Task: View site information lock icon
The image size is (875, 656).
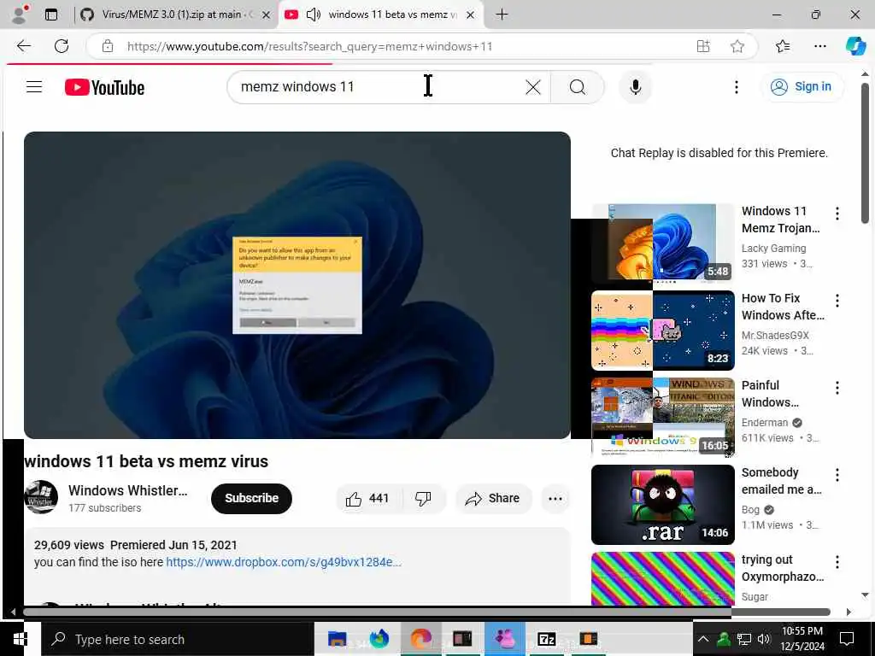Action: [108, 46]
